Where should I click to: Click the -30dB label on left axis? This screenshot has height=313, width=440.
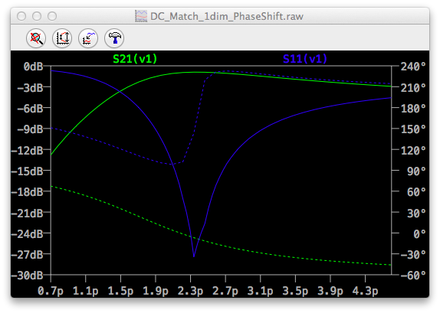coord(28,276)
